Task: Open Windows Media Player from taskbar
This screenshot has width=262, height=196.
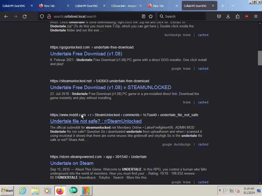Action: point(47,191)
